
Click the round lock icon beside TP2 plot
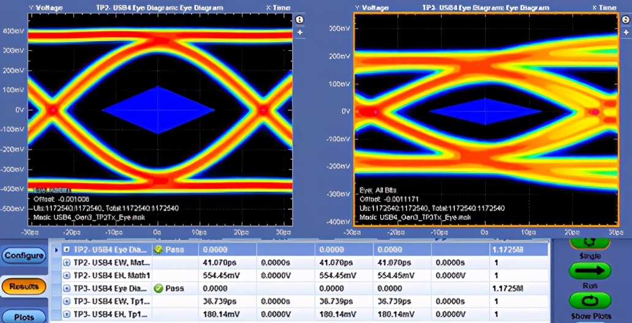pyautogui.click(x=299, y=20)
